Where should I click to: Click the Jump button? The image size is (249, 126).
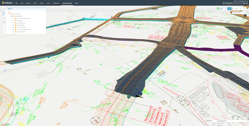coord(229,123)
